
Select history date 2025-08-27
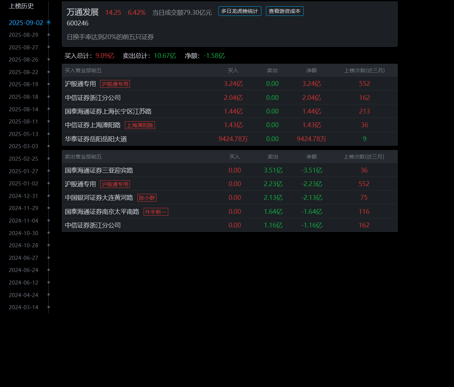tap(24, 47)
